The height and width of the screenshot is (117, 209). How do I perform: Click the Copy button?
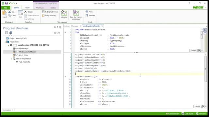coord(12,15)
